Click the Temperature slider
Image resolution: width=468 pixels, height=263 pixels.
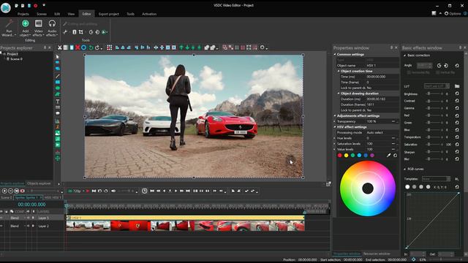pos(435,137)
